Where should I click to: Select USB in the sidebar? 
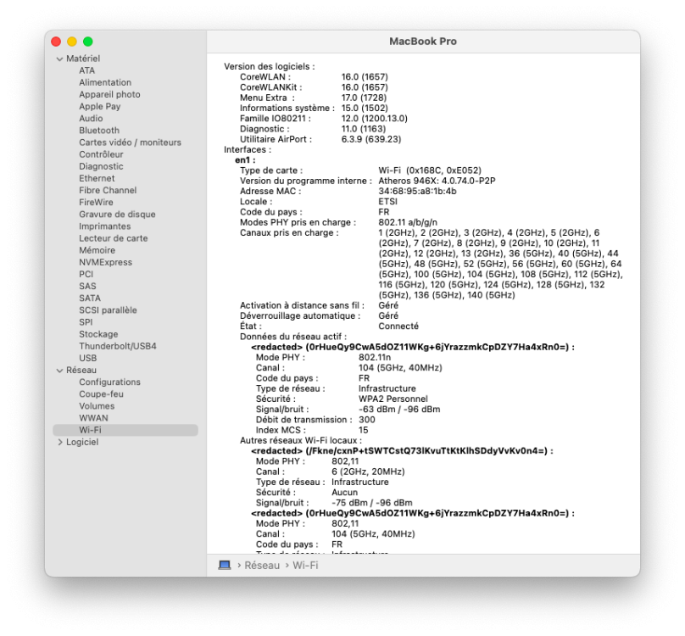88,359
